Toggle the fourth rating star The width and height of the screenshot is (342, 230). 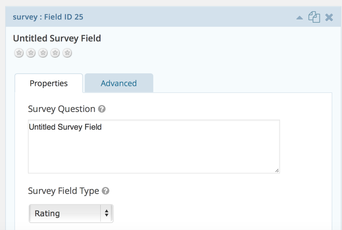pyautogui.click(x=55, y=53)
